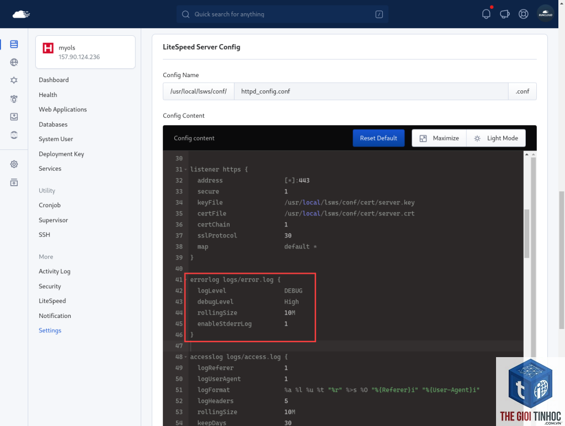This screenshot has height=426, width=565.
Task: Collapse the accesslog block fold arrow
Action: 186,357
